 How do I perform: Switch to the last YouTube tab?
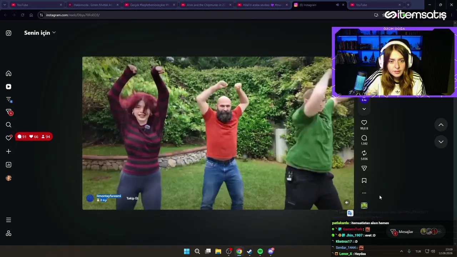click(376, 5)
